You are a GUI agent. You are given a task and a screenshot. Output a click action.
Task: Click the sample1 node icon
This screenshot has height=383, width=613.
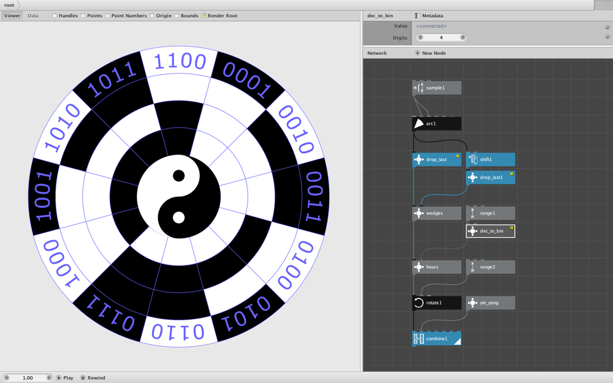[x=419, y=88]
